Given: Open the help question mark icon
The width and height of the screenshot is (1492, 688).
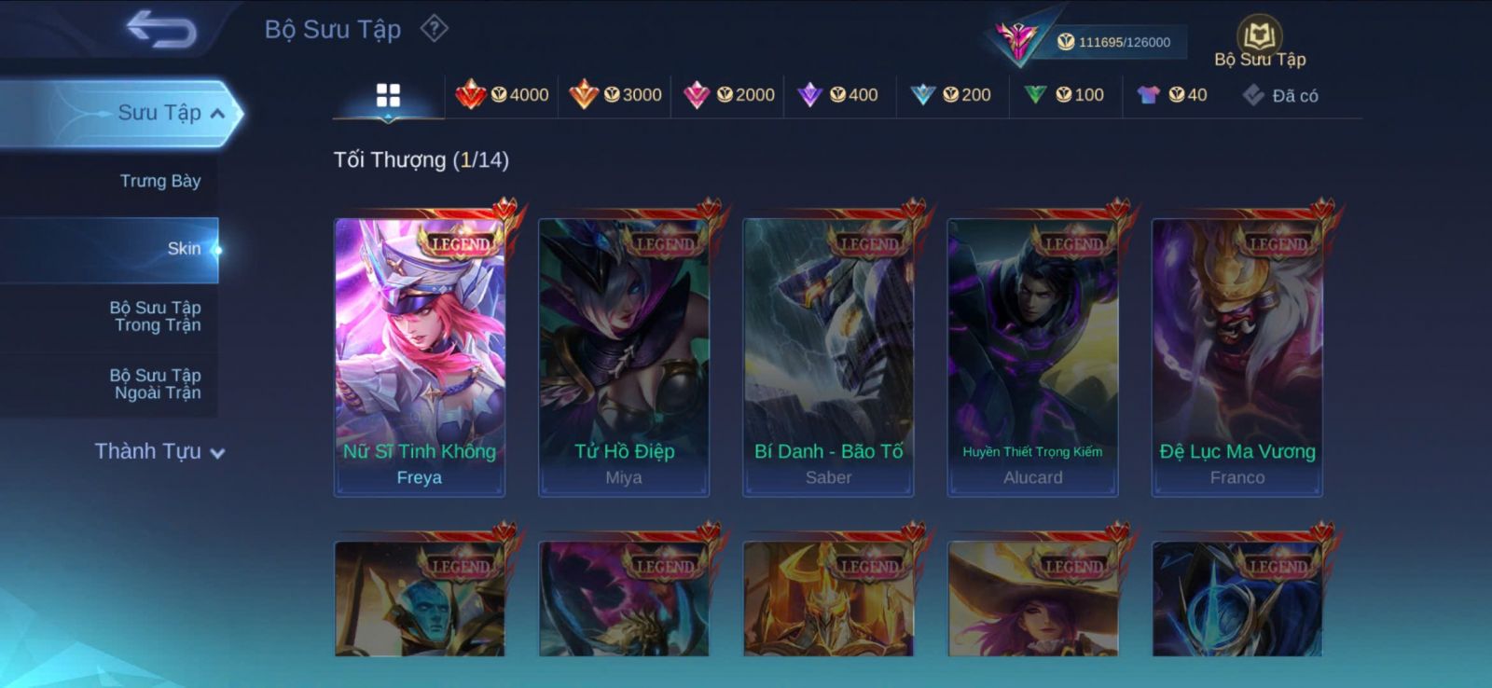Looking at the screenshot, I should 434,28.
